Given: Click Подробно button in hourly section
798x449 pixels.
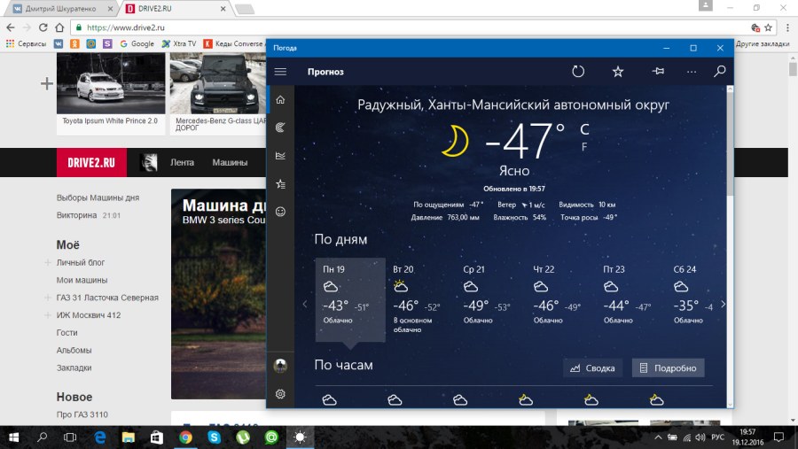Looking at the screenshot, I should click(x=668, y=368).
